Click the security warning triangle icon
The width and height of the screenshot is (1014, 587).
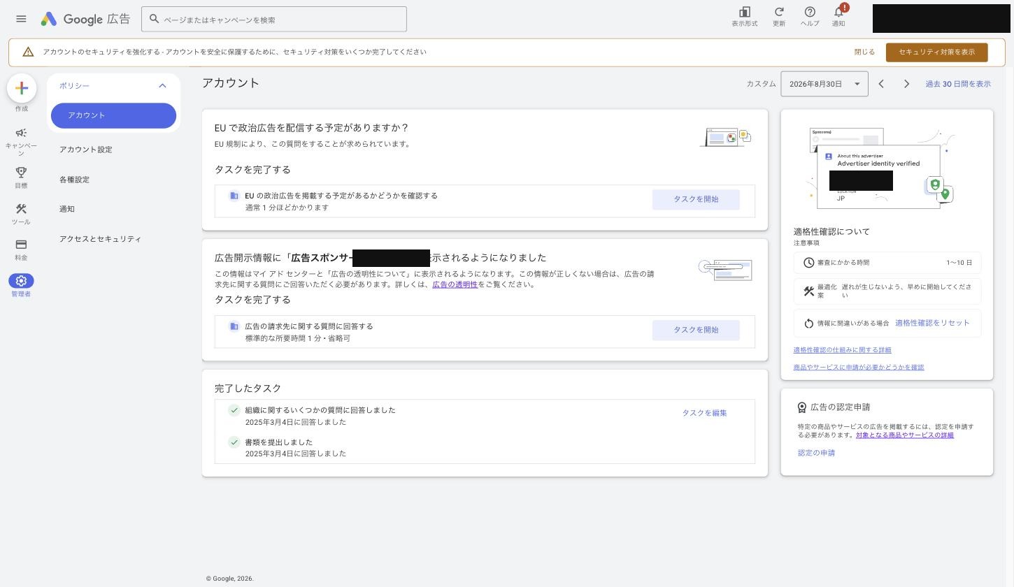click(28, 52)
